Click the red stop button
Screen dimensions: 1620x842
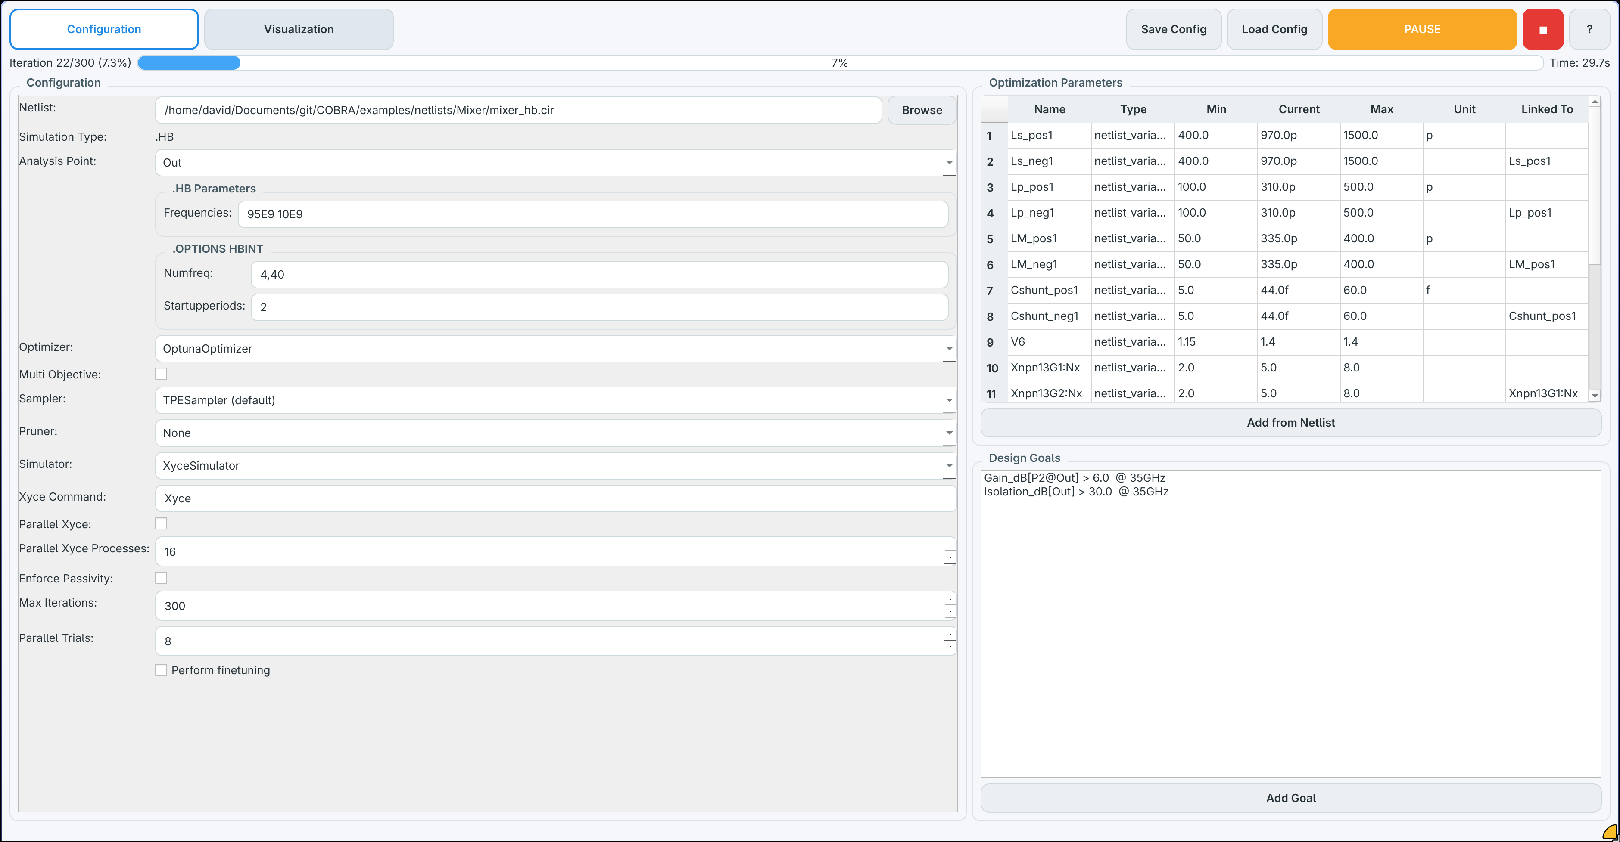click(1542, 30)
